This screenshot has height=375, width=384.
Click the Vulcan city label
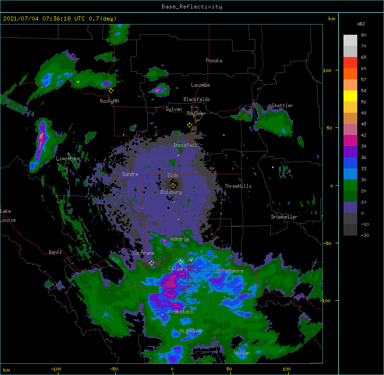click(x=242, y=353)
